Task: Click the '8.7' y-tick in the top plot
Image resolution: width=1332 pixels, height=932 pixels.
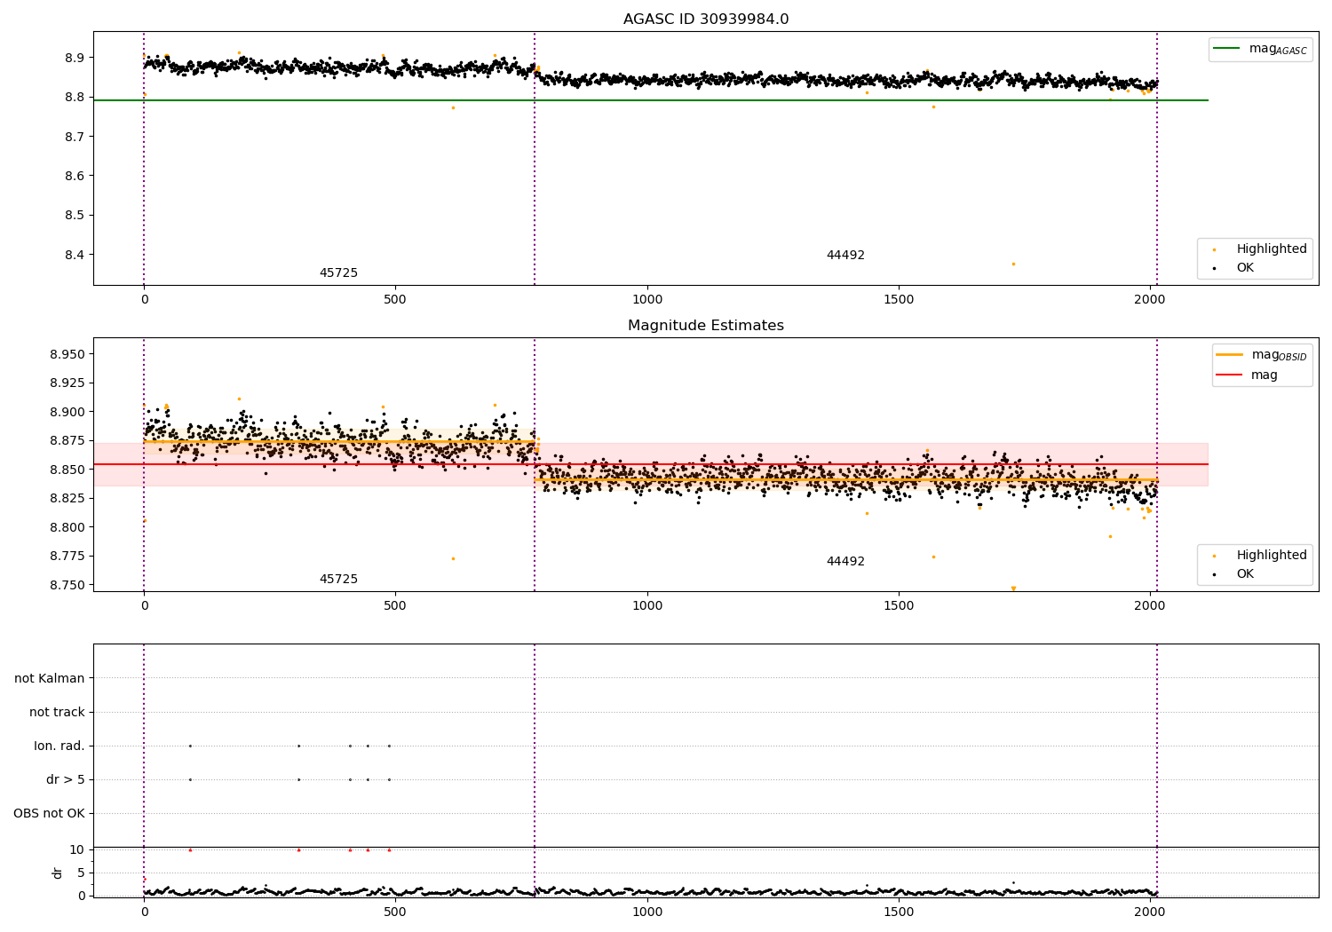Action: tap(75, 137)
